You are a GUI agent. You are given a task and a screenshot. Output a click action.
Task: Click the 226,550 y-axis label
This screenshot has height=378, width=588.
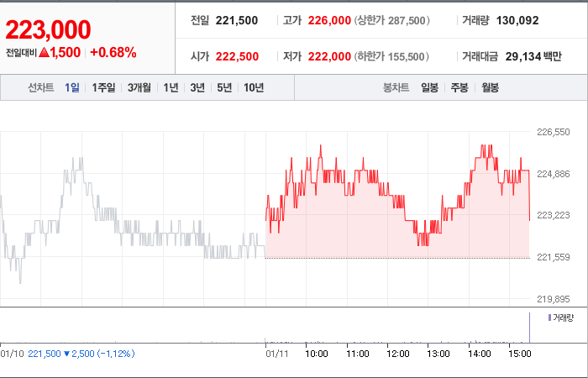553,132
